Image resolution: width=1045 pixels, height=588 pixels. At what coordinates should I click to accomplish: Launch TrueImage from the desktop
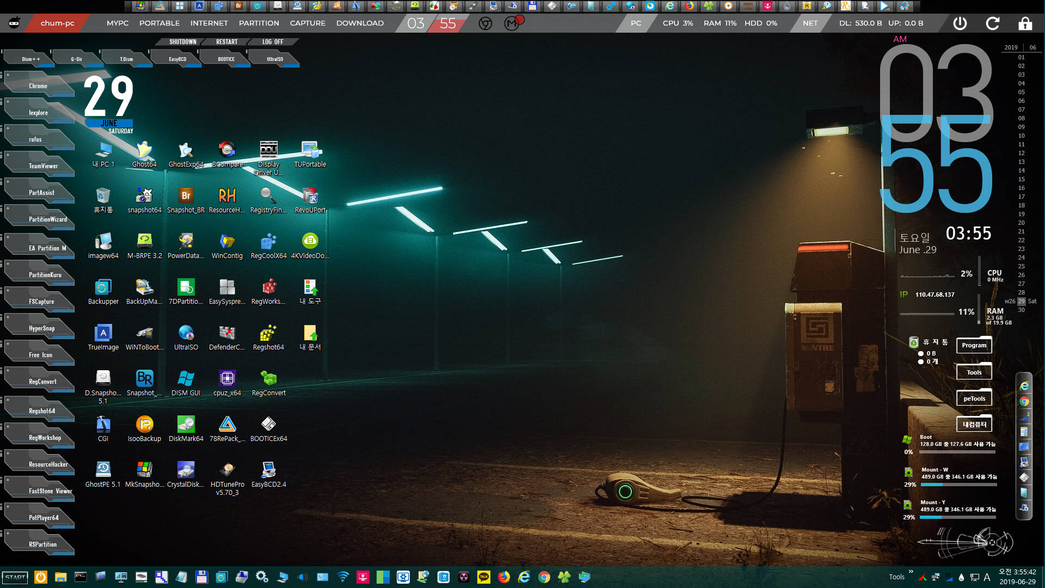(103, 337)
